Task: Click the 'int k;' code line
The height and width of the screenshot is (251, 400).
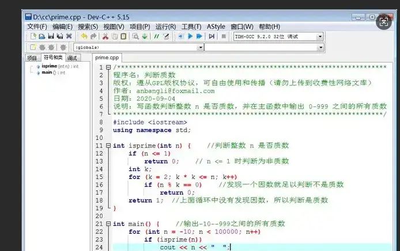Action: (140, 169)
